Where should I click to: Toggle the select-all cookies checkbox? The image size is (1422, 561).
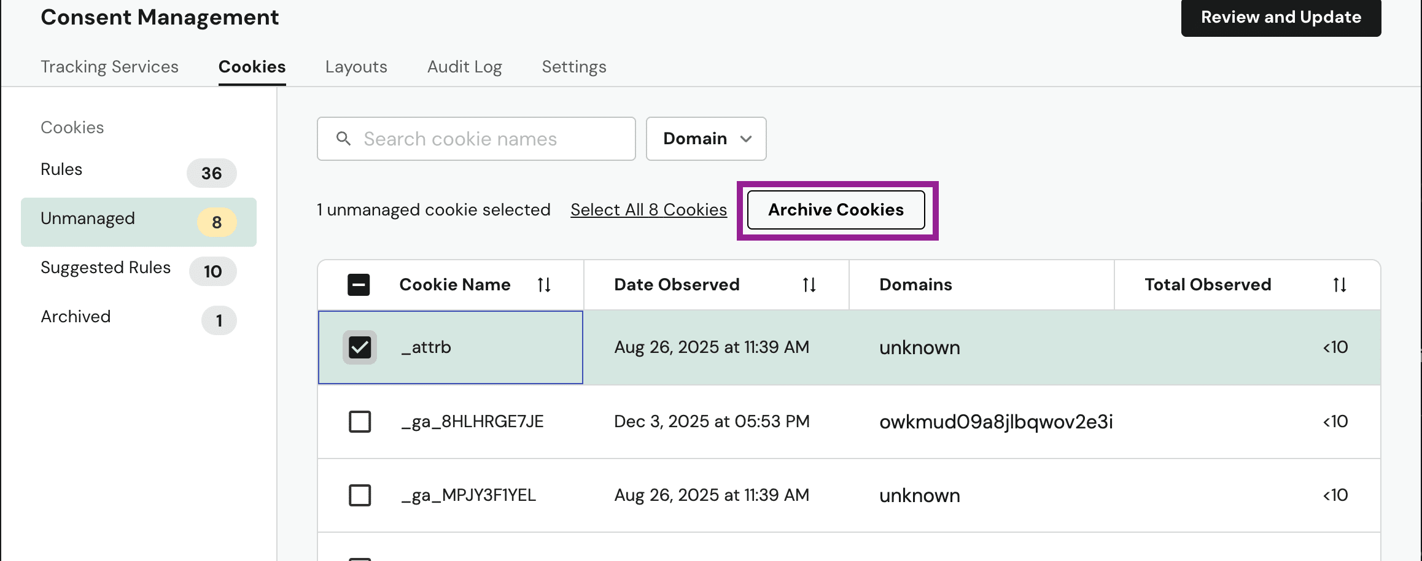point(359,284)
